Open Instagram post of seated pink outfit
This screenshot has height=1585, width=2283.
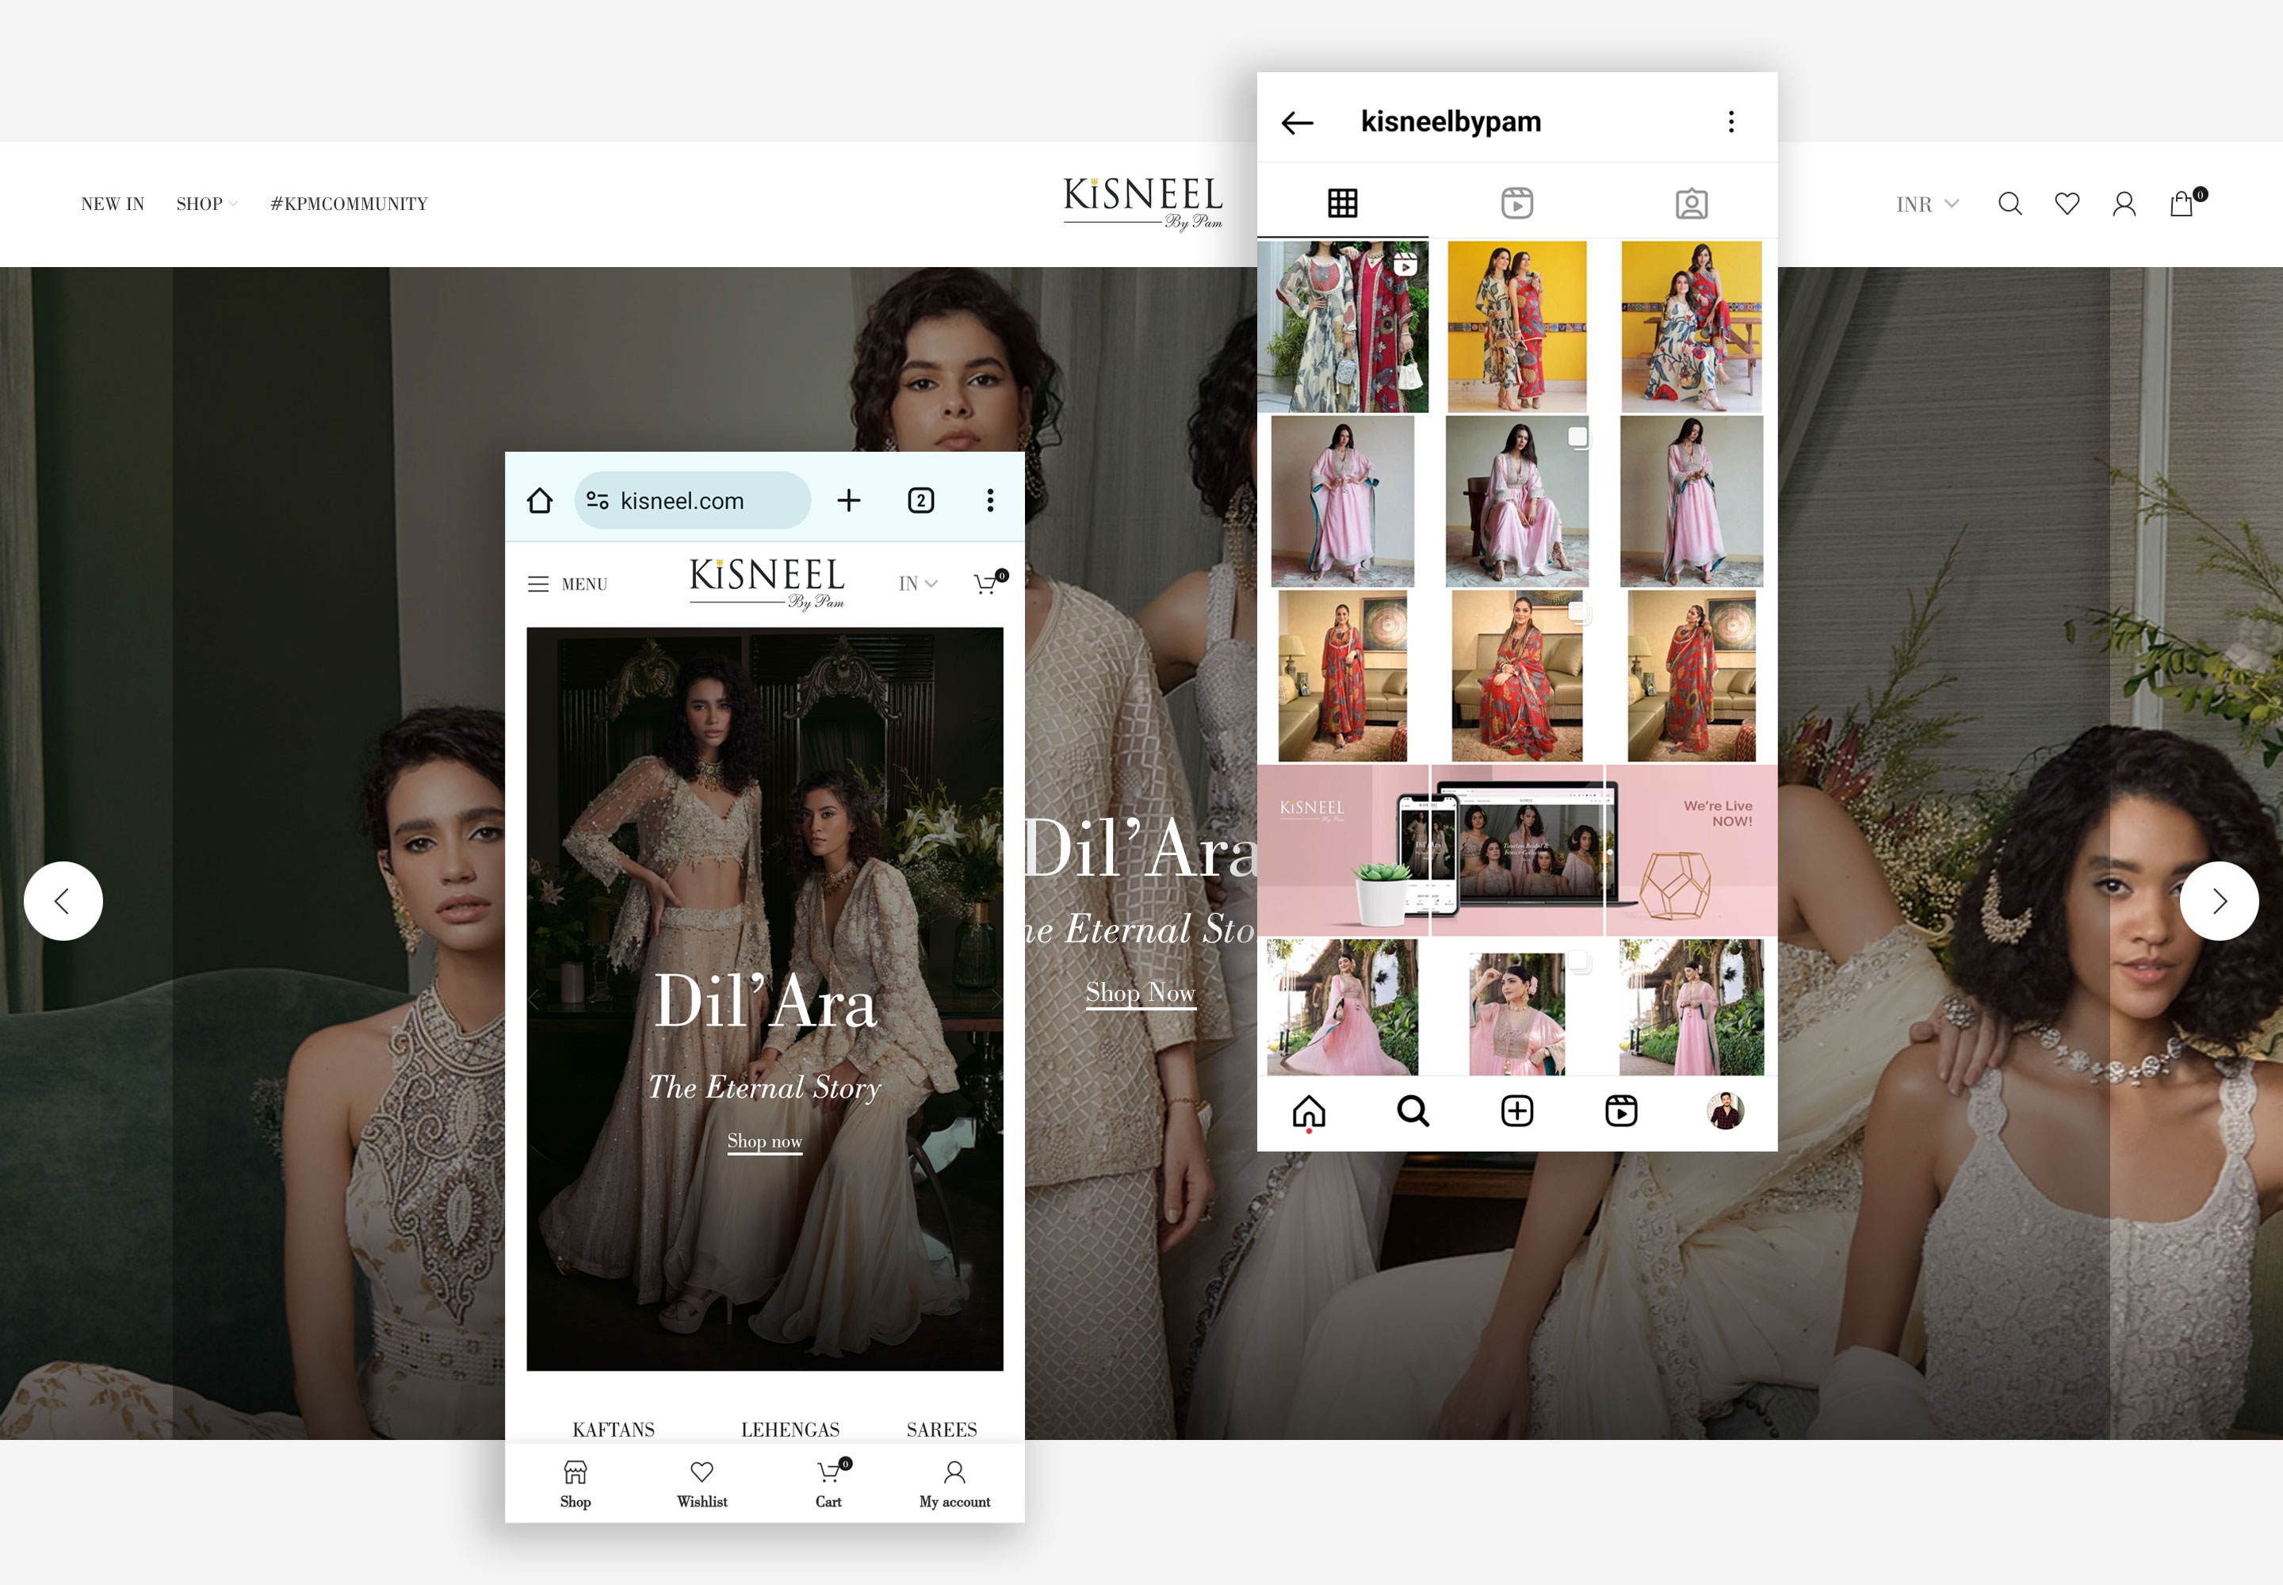(1517, 502)
